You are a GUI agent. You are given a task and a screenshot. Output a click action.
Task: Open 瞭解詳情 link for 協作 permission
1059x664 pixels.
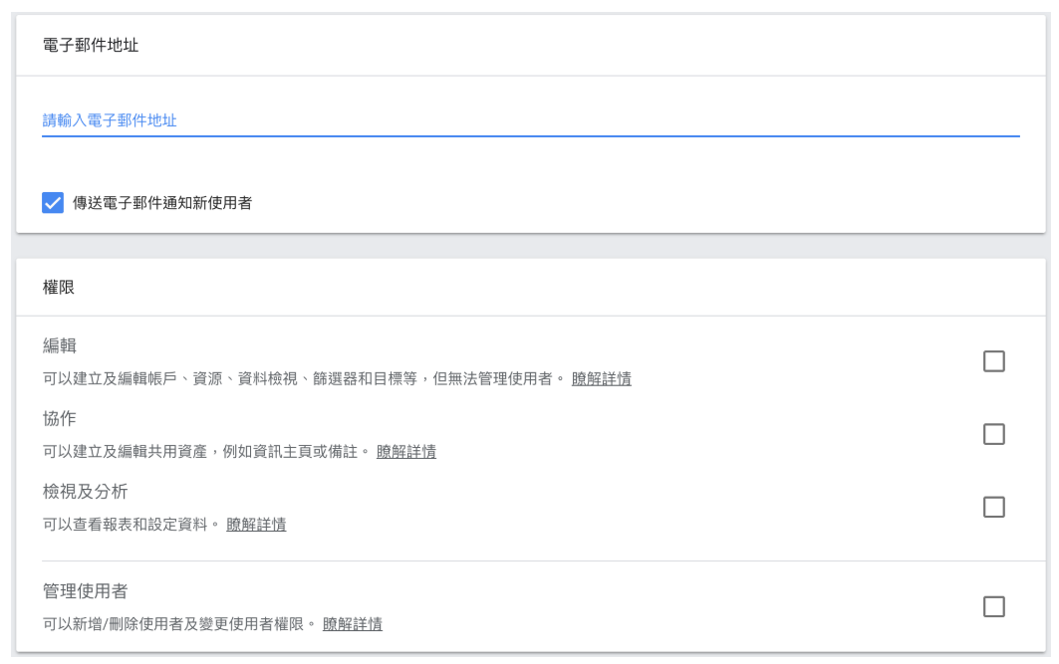[405, 452]
